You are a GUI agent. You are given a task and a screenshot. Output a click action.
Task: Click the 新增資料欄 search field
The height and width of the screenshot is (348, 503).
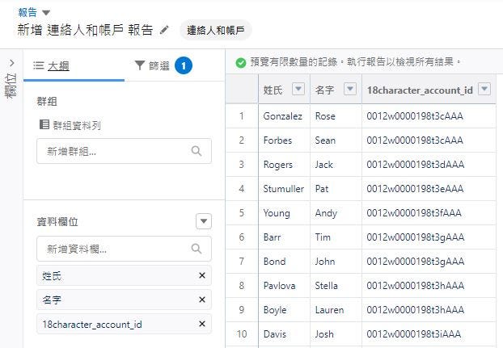tap(125, 249)
